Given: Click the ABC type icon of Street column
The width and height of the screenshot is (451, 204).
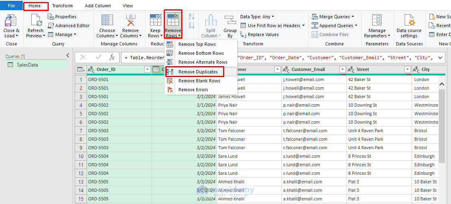Looking at the screenshot, I should pyautogui.click(x=351, y=69).
